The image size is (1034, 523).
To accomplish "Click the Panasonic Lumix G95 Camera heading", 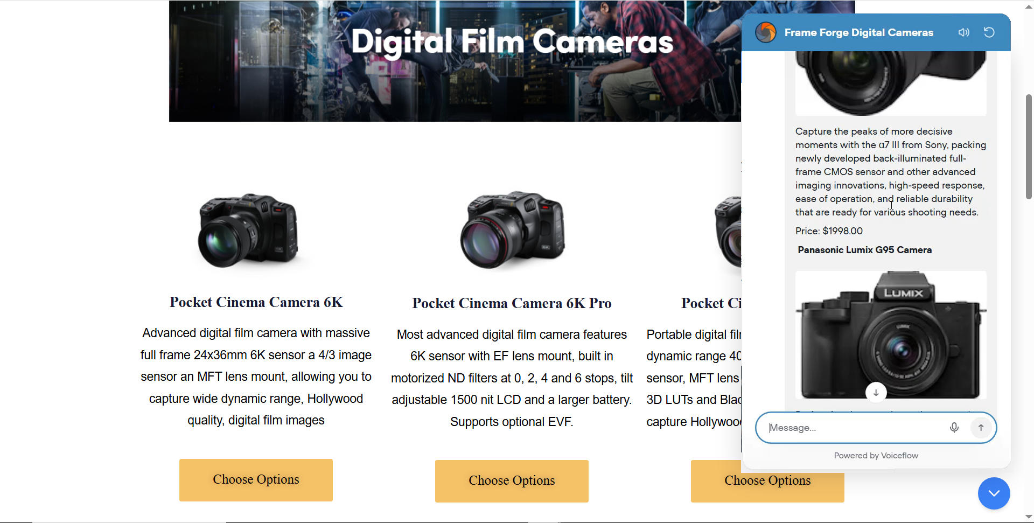I will coord(864,250).
